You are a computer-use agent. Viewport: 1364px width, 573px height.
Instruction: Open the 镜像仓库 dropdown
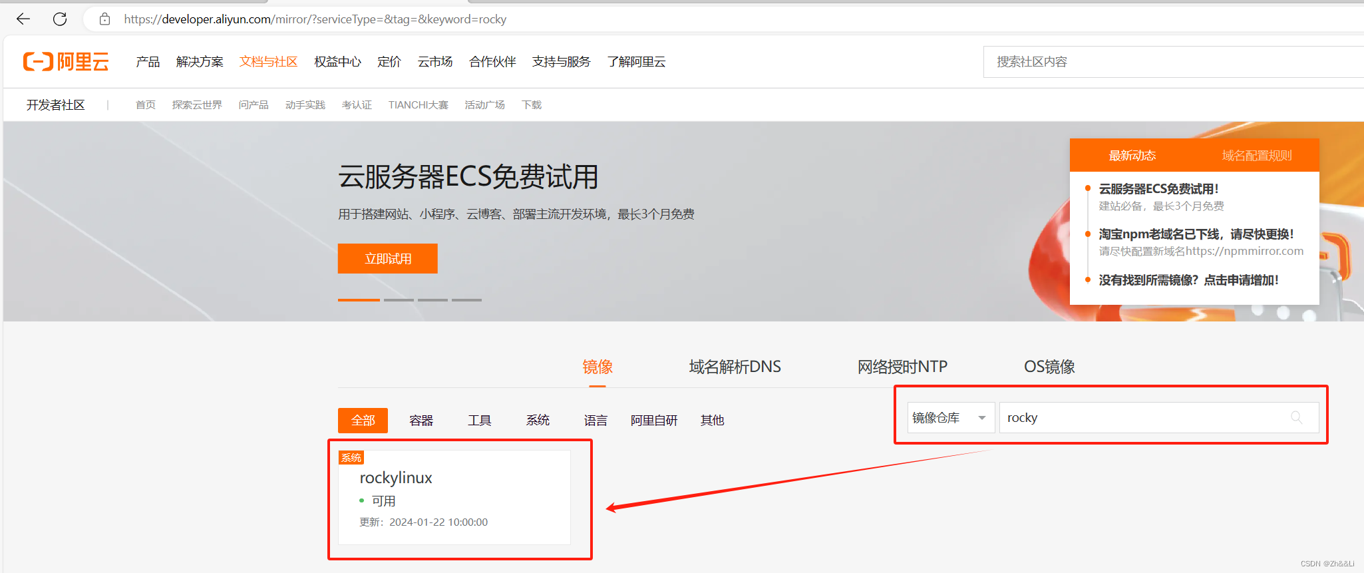(951, 417)
